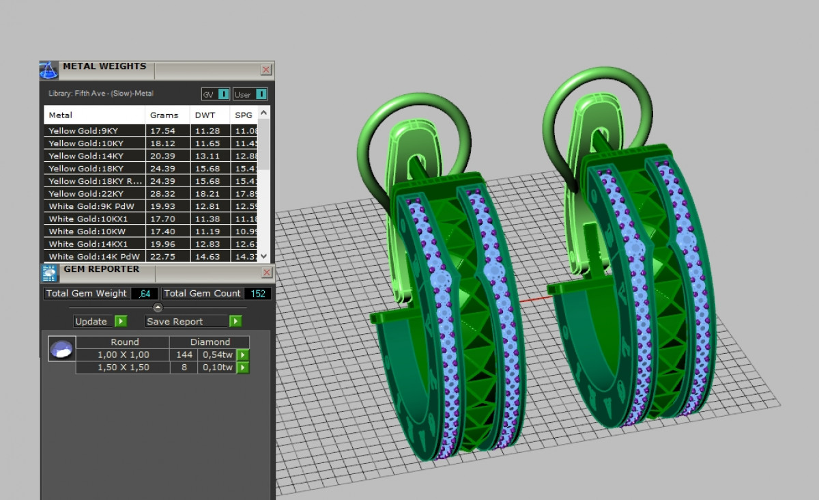Click green arrow on the 0,54tw row
The height and width of the screenshot is (500, 819).
(x=243, y=355)
